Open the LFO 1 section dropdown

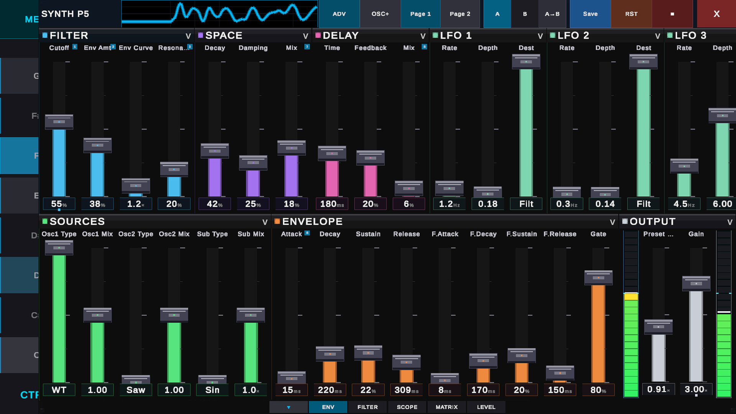[x=540, y=36]
